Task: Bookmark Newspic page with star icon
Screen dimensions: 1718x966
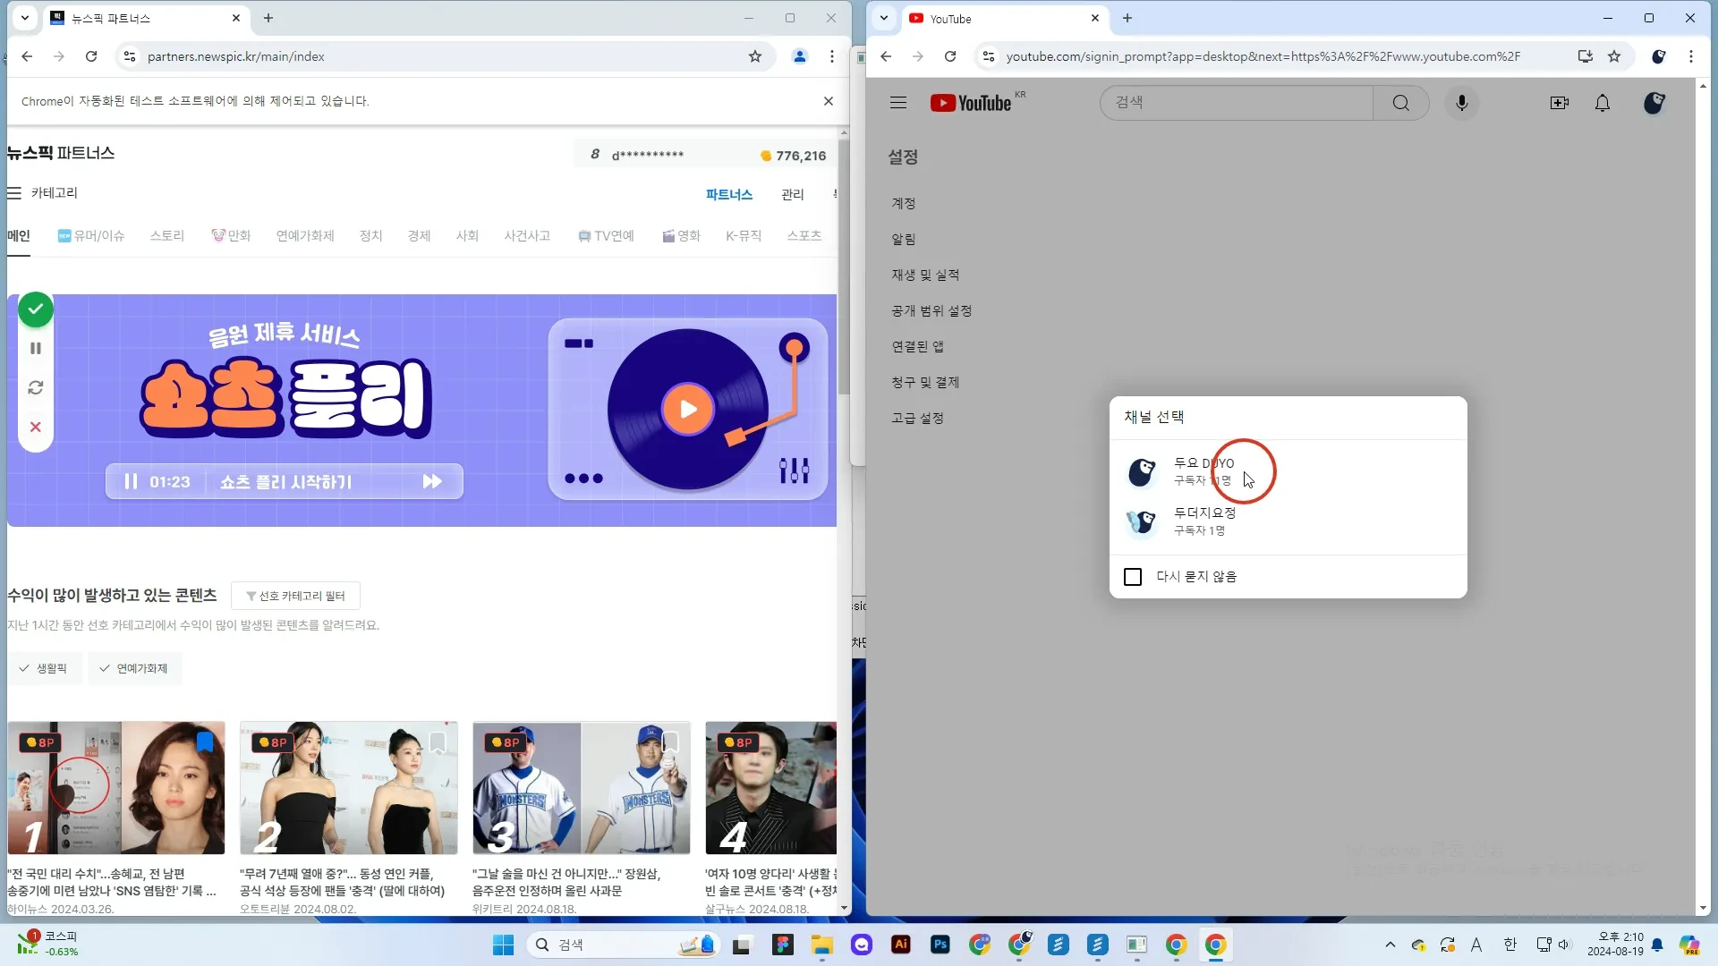Action: tap(755, 56)
